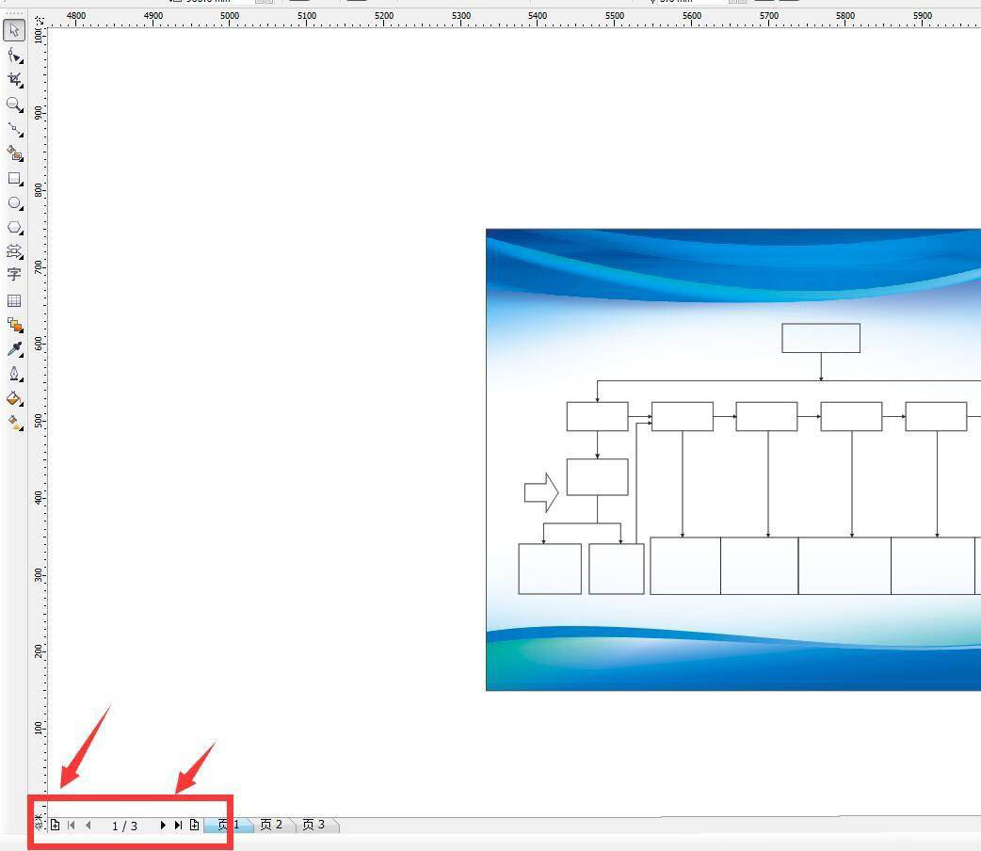Pick the Eyedropper tool
The width and height of the screenshot is (981, 851).
point(14,349)
